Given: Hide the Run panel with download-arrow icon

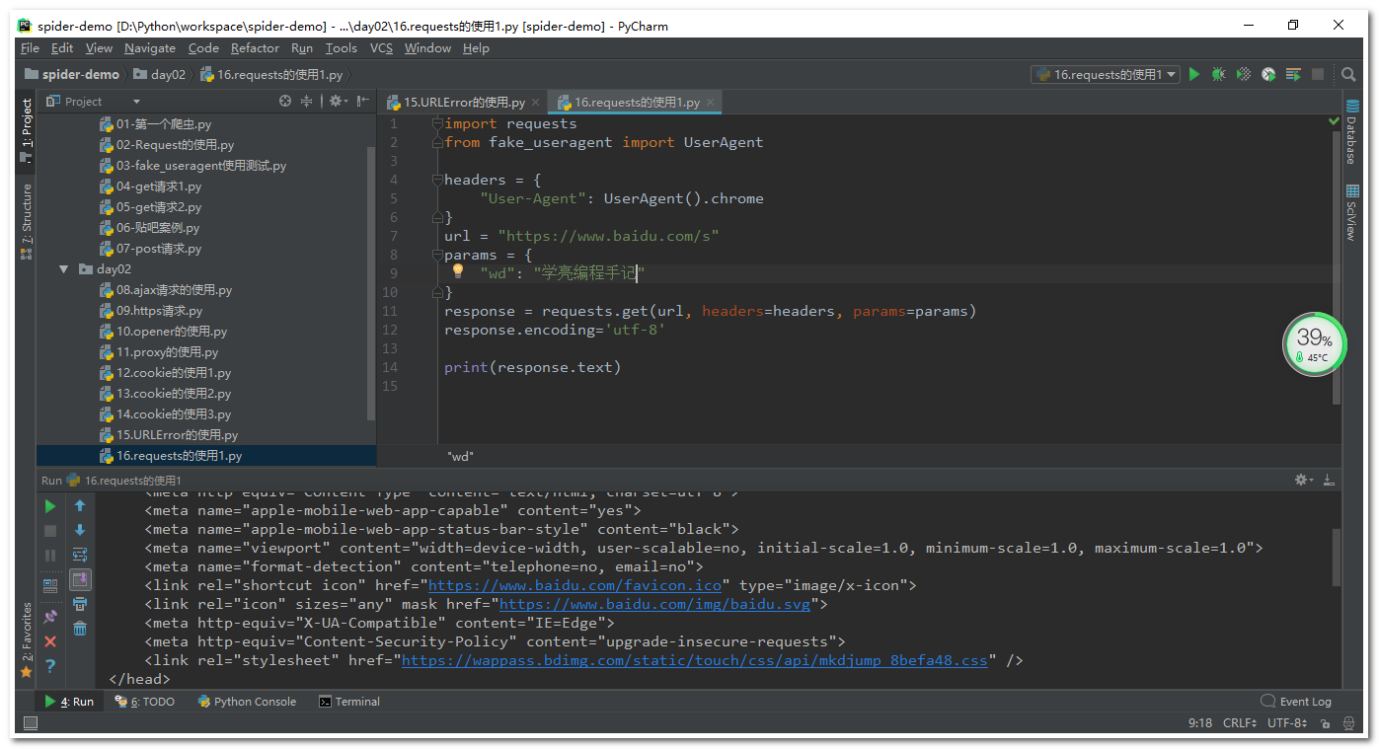Looking at the screenshot, I should (x=1329, y=481).
